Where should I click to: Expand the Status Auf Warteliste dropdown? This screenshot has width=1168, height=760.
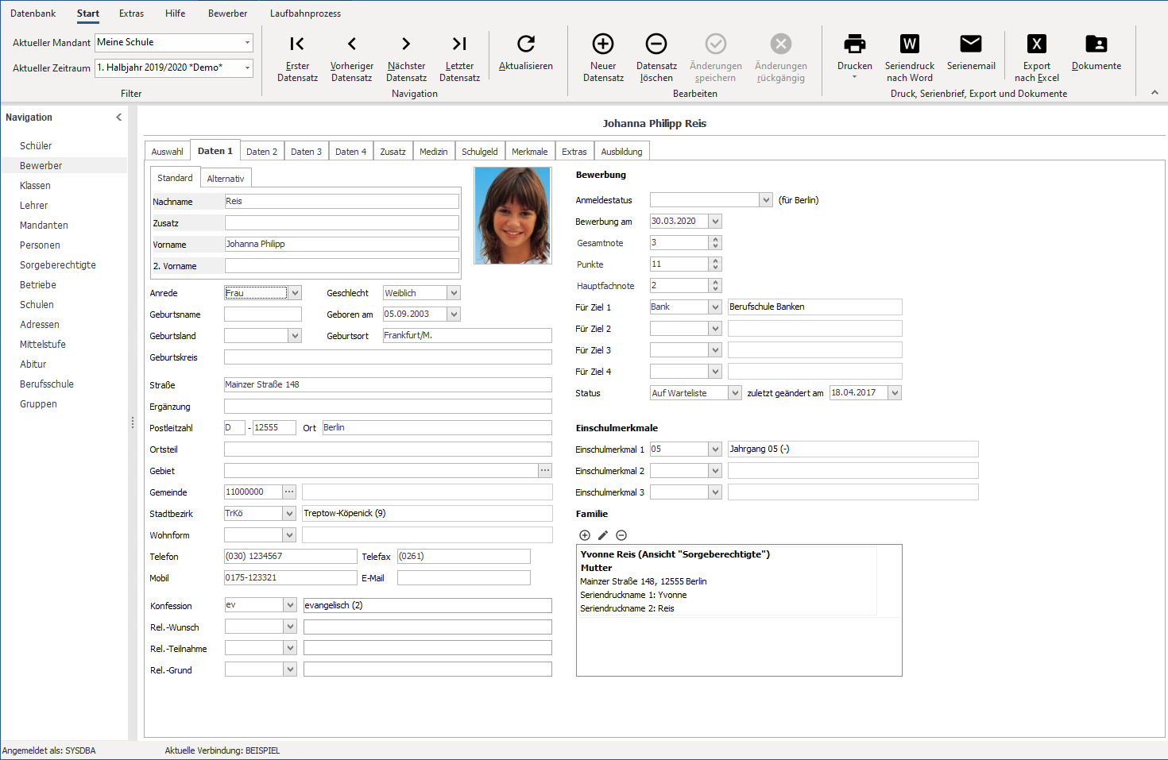click(735, 393)
